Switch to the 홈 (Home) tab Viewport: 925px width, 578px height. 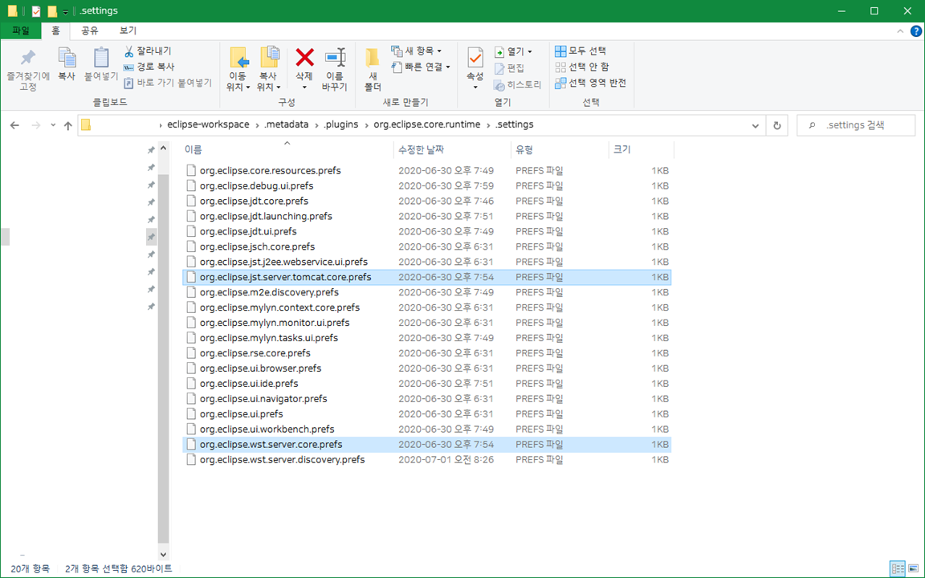[x=55, y=31]
